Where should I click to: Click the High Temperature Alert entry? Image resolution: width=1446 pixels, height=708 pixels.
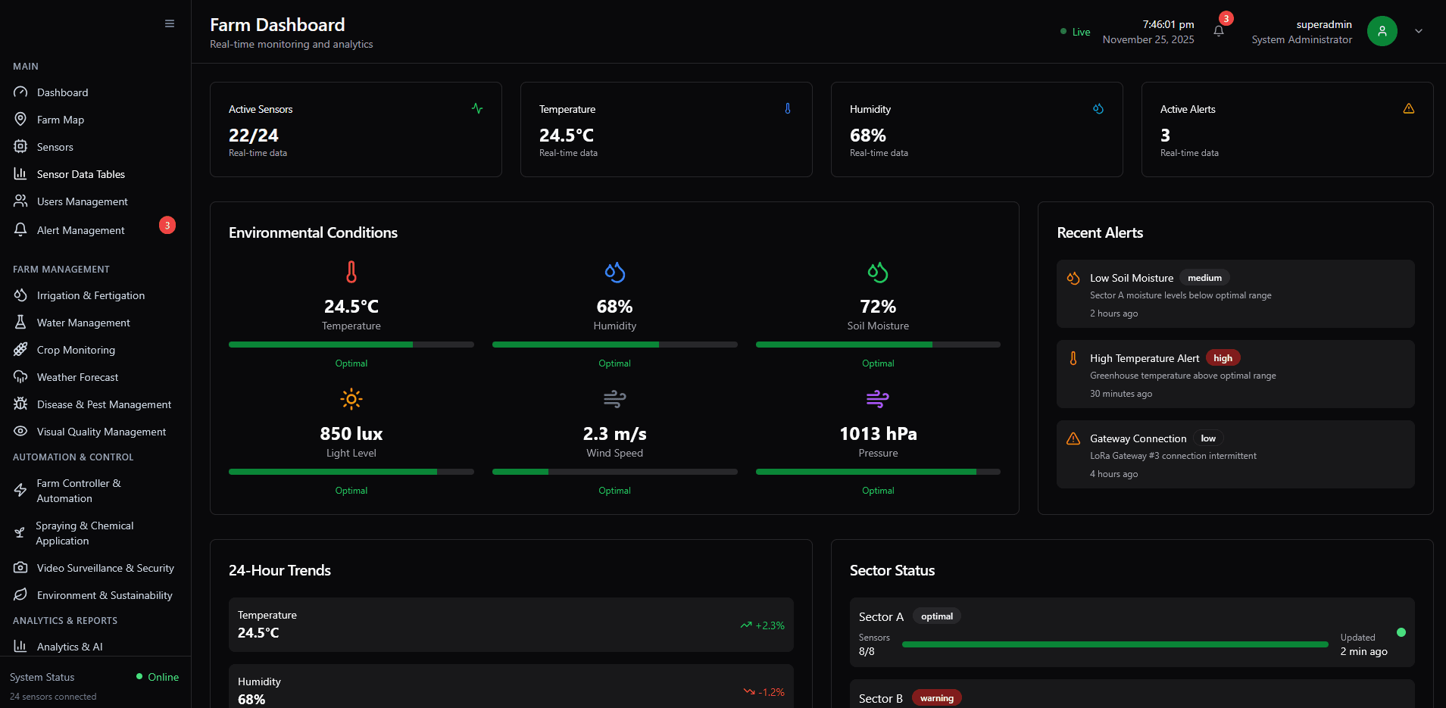coord(1235,373)
